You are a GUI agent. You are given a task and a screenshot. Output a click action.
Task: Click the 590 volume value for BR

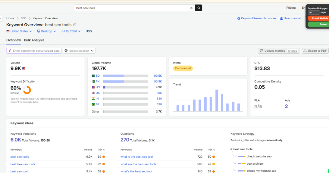point(159,104)
